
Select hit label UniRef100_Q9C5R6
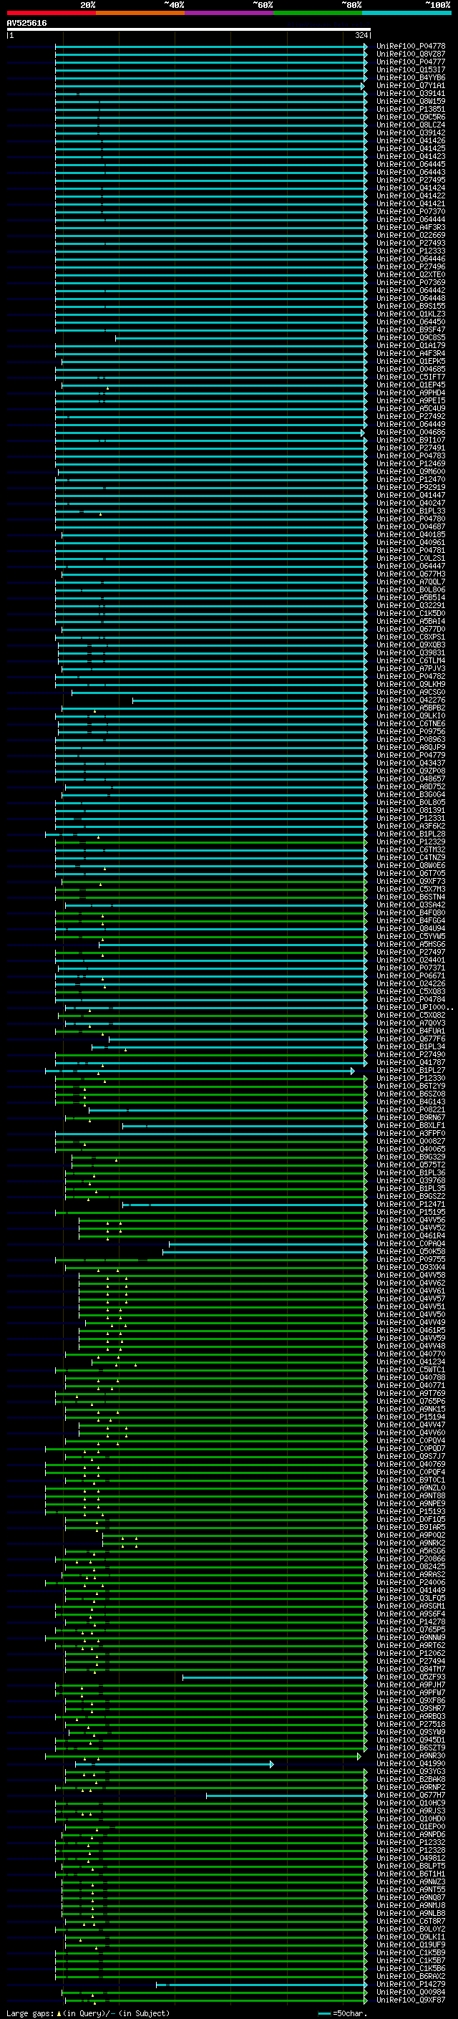(x=411, y=117)
